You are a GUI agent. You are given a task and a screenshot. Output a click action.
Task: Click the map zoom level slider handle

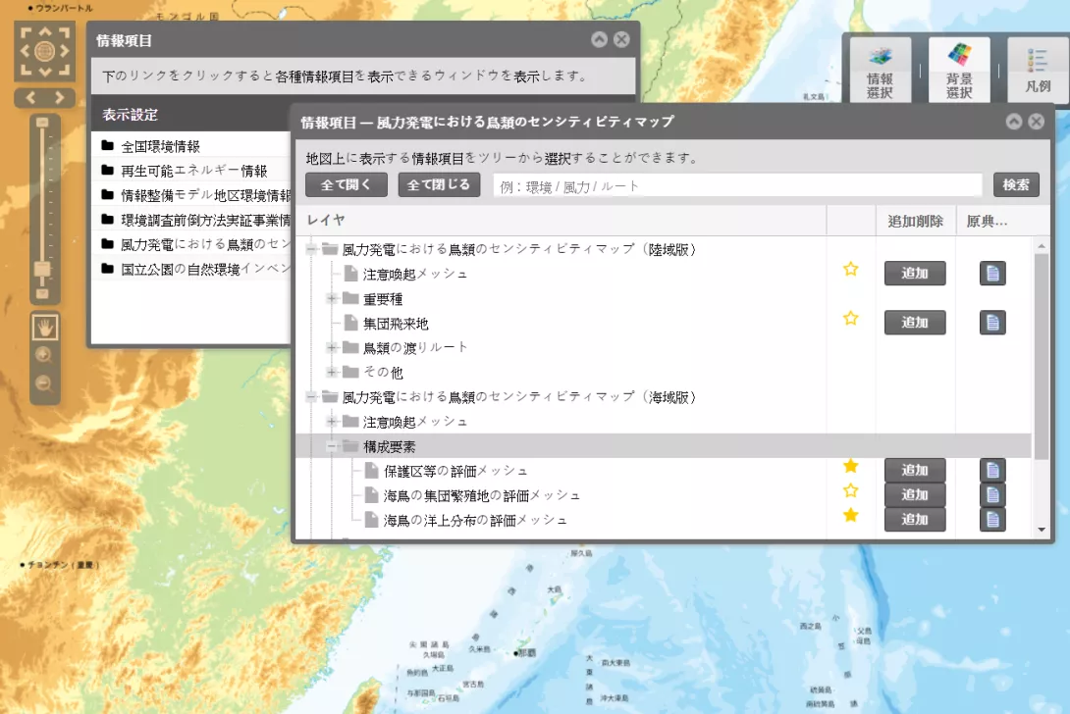[x=42, y=269]
